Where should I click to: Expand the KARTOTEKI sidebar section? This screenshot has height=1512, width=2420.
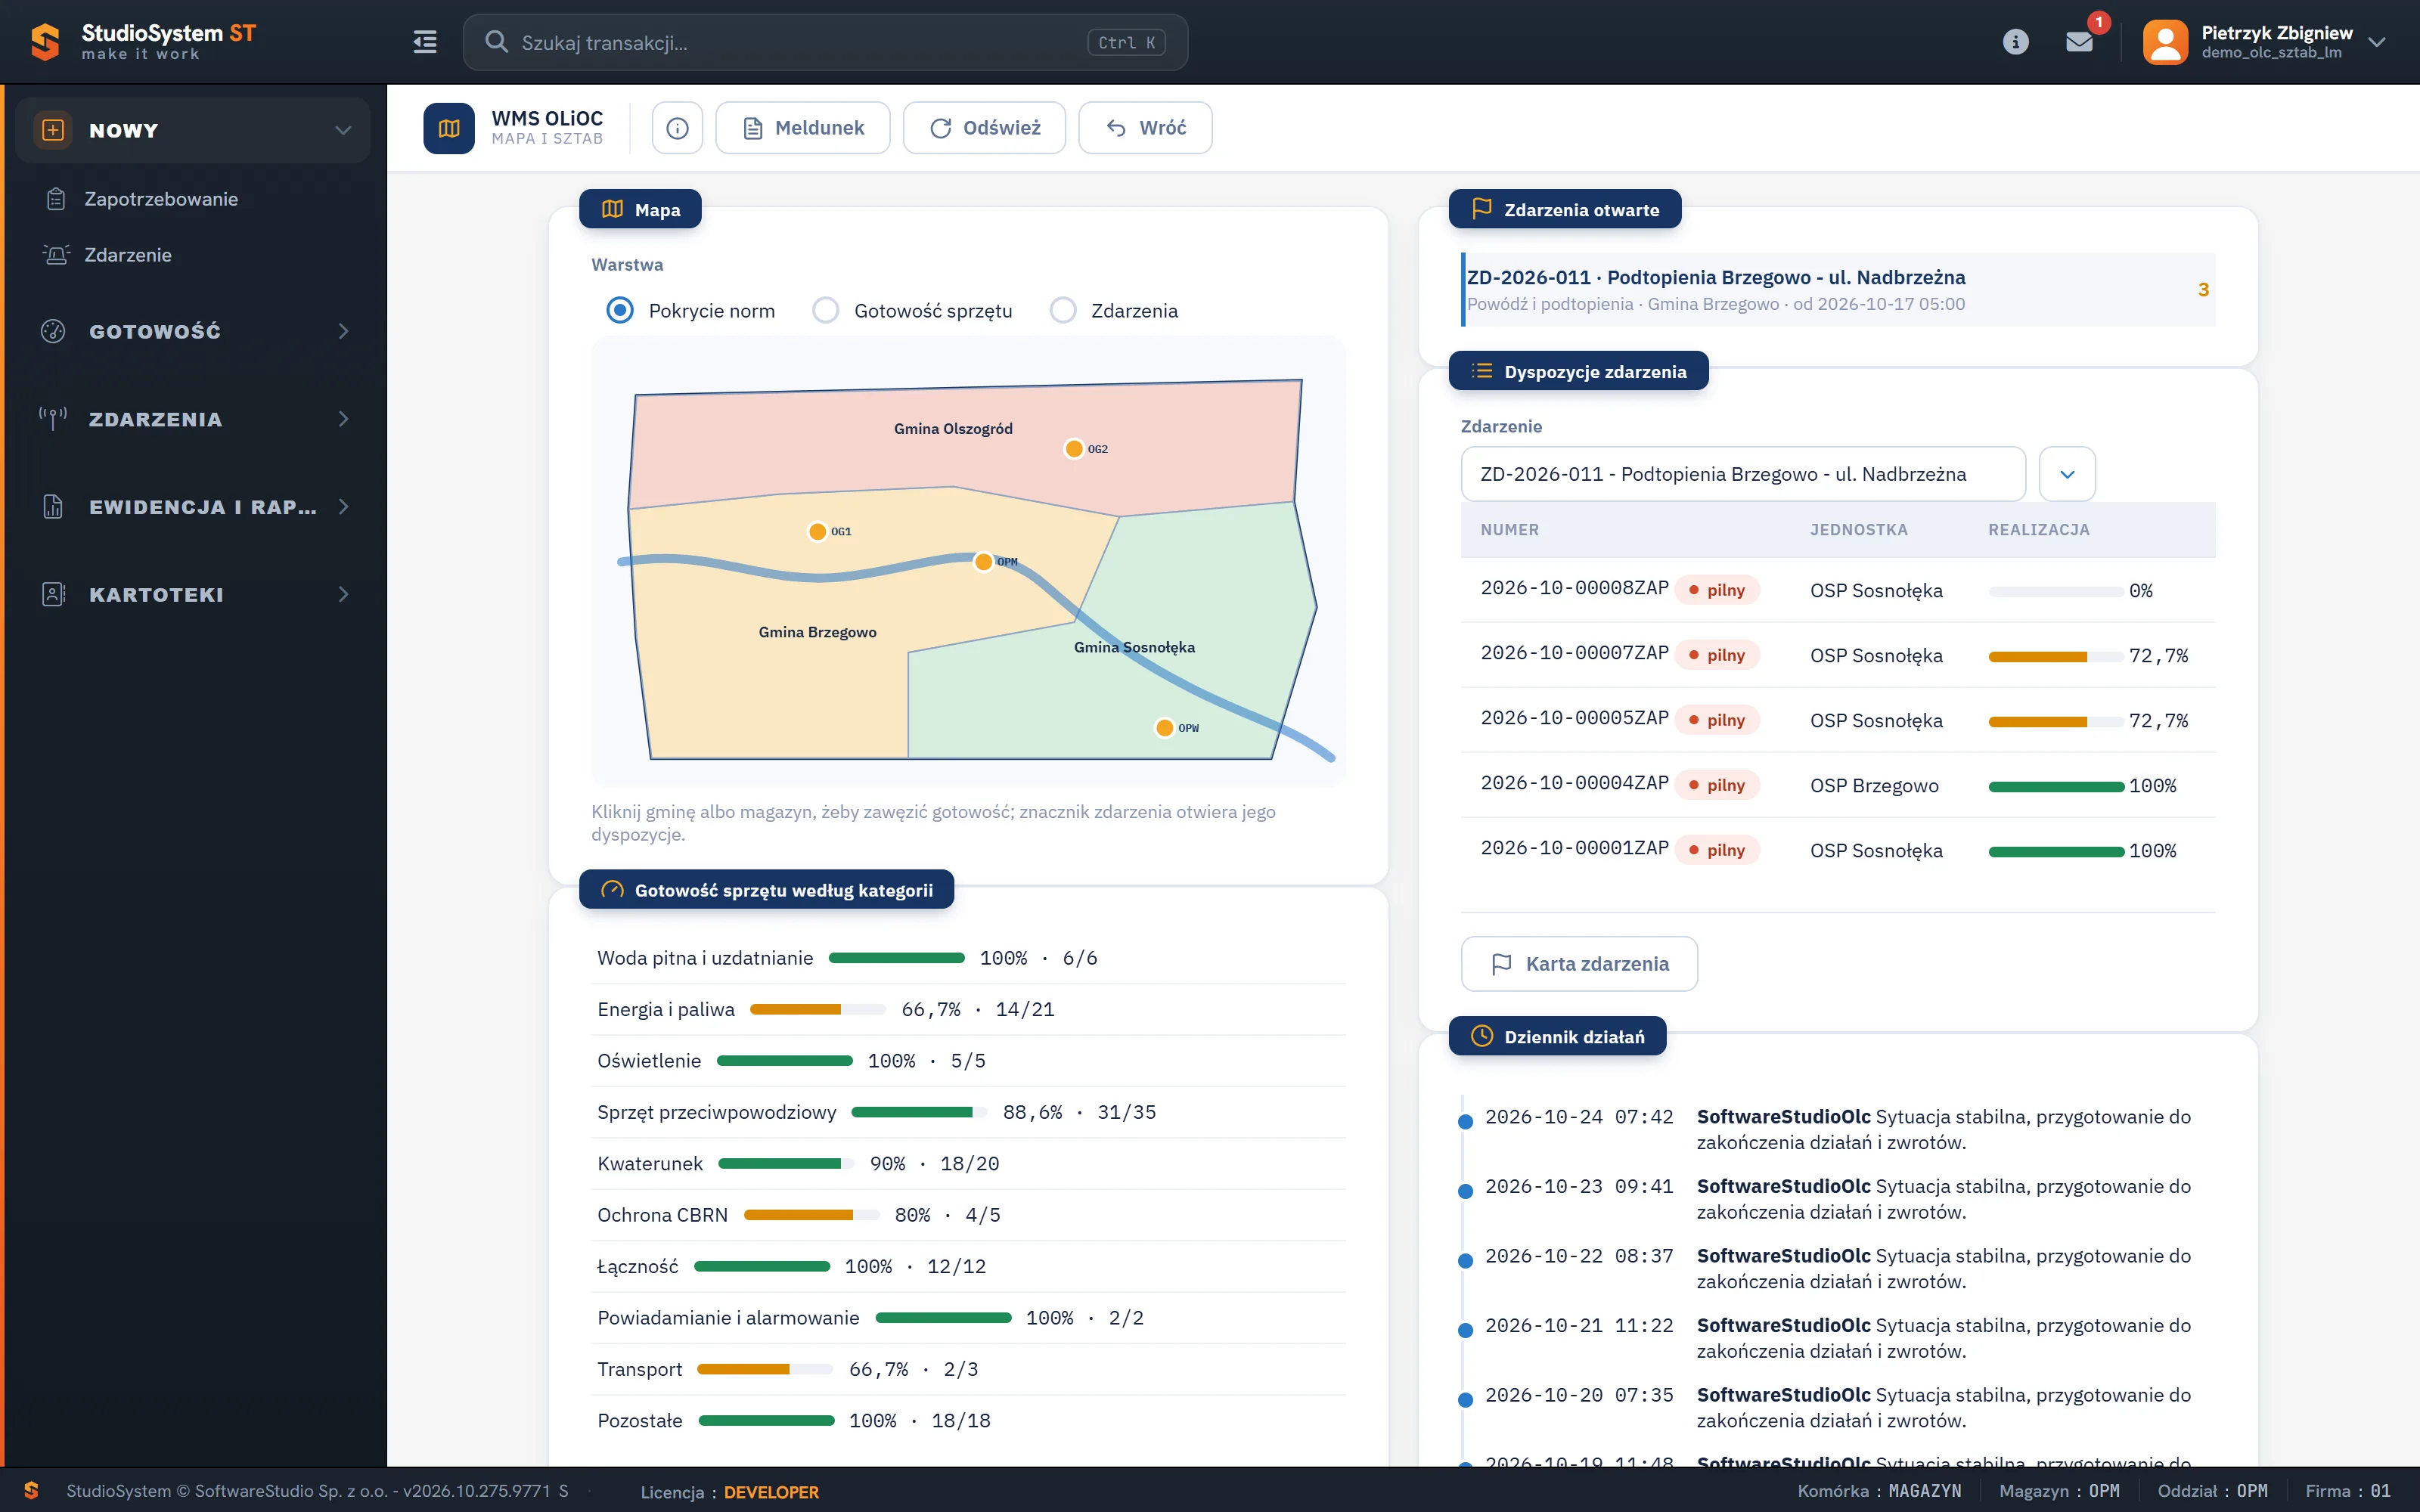pos(193,594)
